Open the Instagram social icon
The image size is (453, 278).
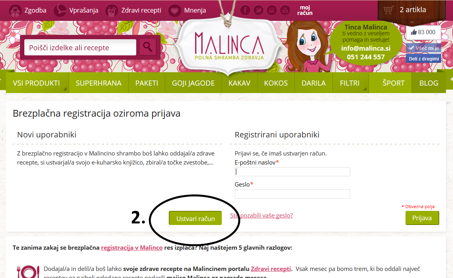click(x=272, y=10)
